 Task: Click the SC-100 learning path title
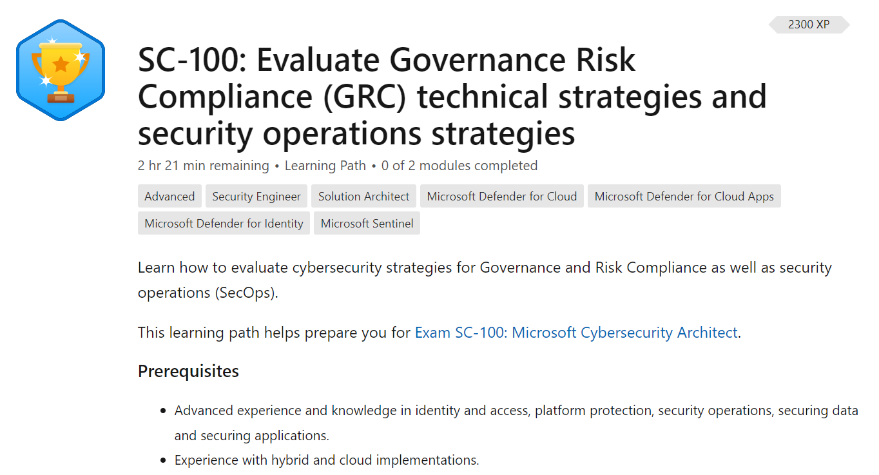coord(452,97)
